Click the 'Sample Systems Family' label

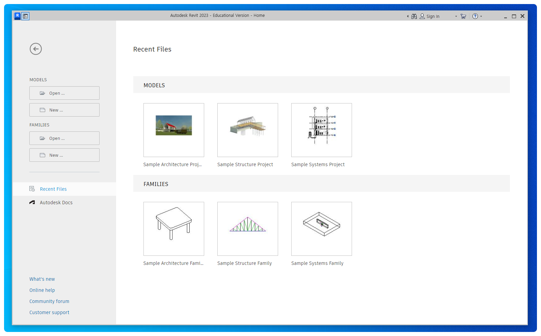pyautogui.click(x=317, y=263)
